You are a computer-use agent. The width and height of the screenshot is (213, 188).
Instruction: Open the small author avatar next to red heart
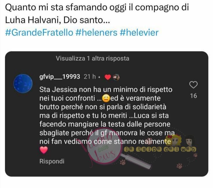coord(116,77)
